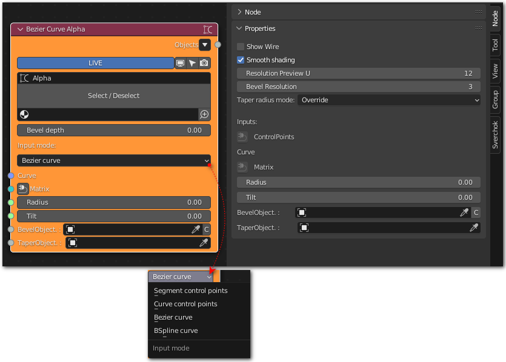Click the material sphere icon in node
This screenshot has height=362, width=506.
point(24,114)
